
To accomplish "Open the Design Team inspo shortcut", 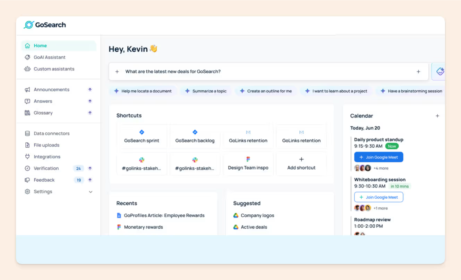I will 248,164.
